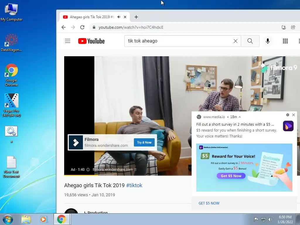Close the media.io notification
This screenshot has width=300, height=225.
[x=294, y=115]
